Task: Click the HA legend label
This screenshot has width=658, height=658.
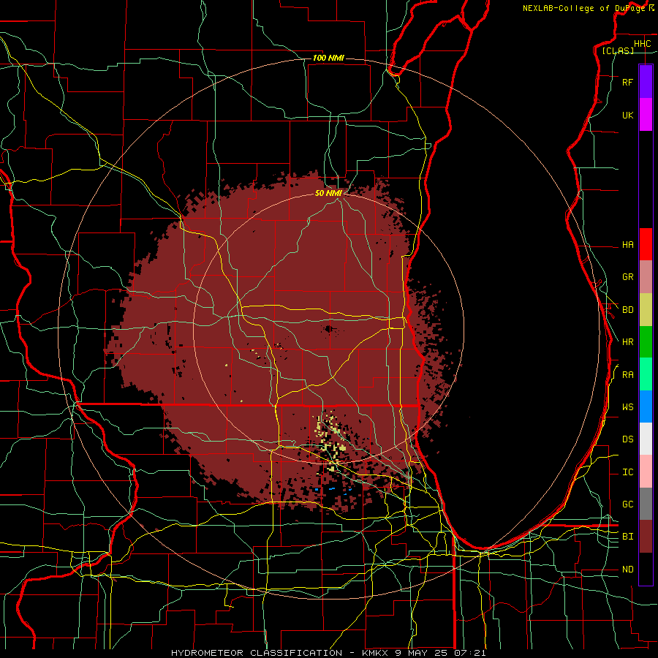Action: click(x=627, y=245)
